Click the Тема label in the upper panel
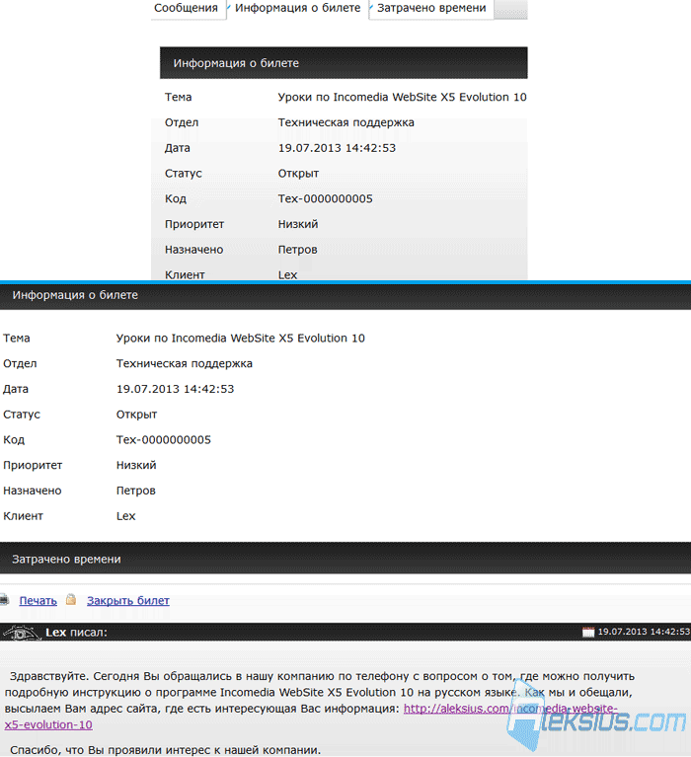Viewport: 691px width, 757px height. click(x=179, y=97)
